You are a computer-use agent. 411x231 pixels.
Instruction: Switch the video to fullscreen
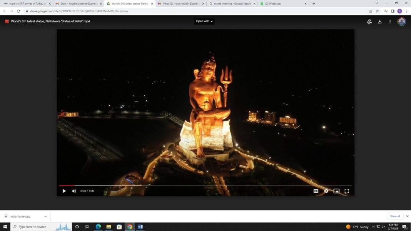pyautogui.click(x=347, y=191)
